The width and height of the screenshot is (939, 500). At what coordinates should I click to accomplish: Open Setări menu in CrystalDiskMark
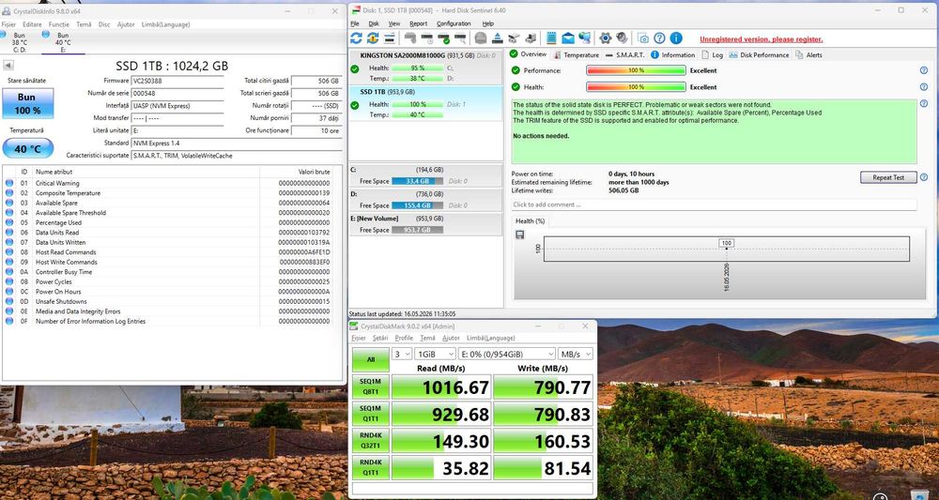[x=380, y=338]
